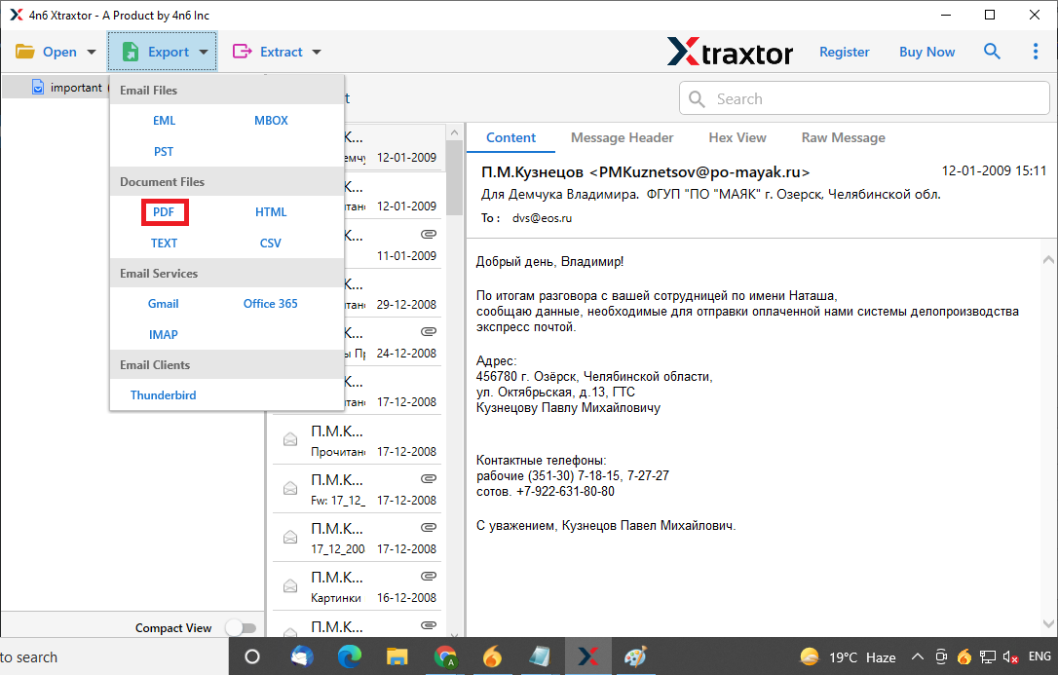Viewport: 1058px width, 675px height.
Task: Choose HTML under Document Files
Action: (271, 212)
